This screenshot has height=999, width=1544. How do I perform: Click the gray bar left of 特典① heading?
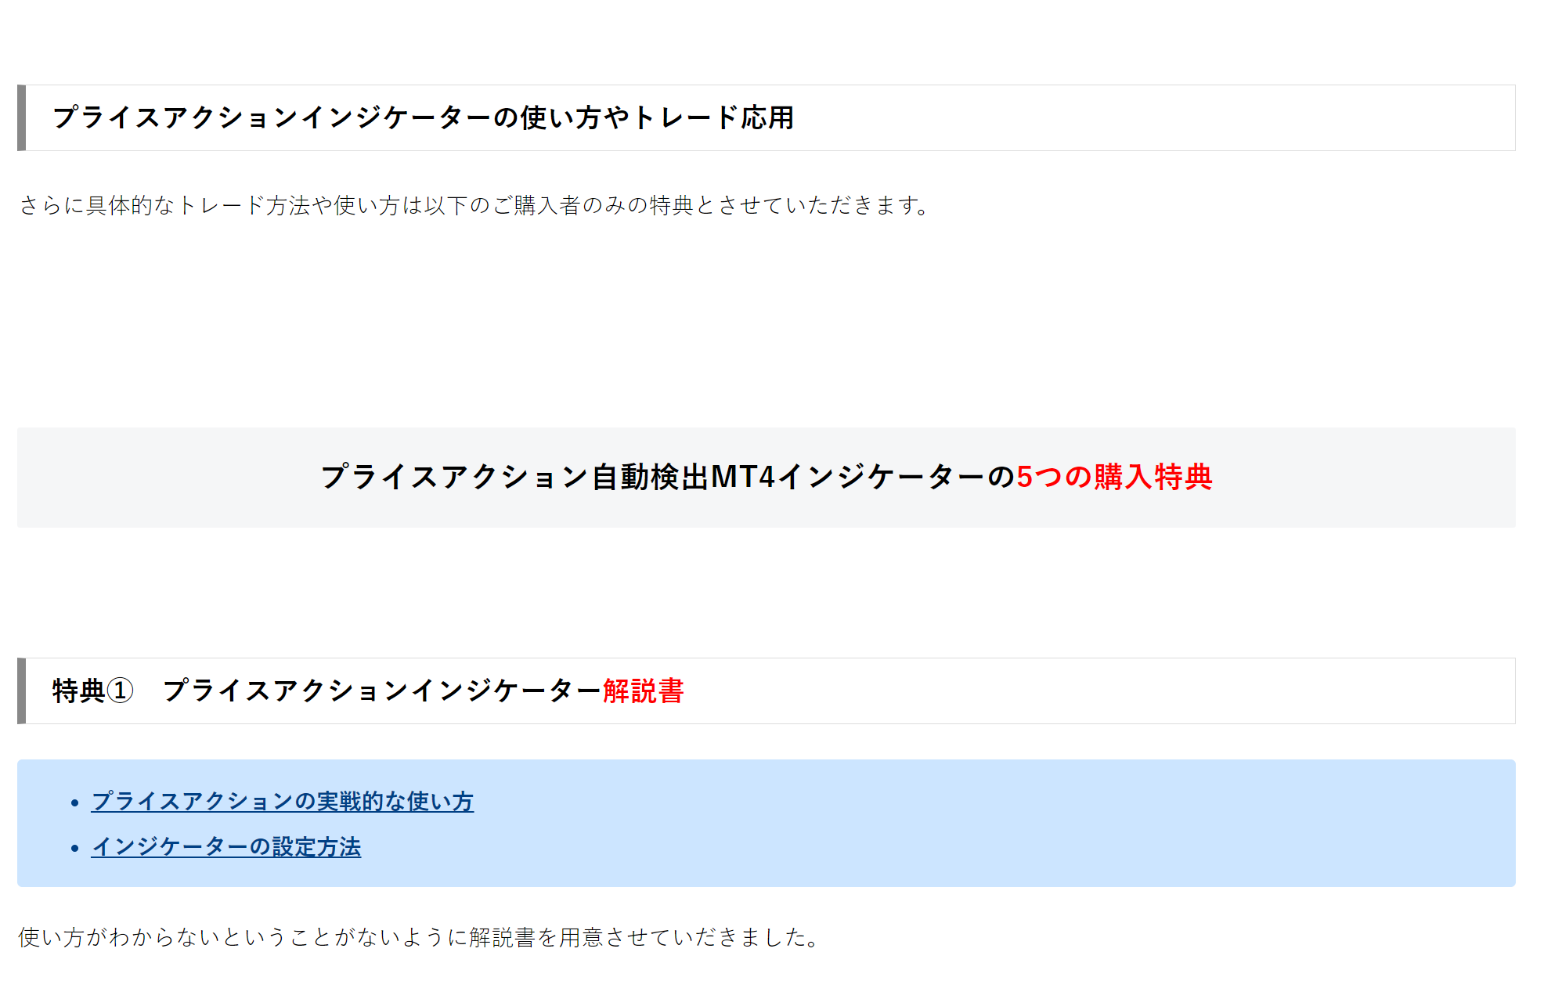pyautogui.click(x=21, y=691)
